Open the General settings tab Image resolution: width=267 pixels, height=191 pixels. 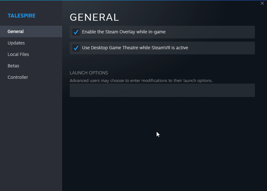click(16, 31)
